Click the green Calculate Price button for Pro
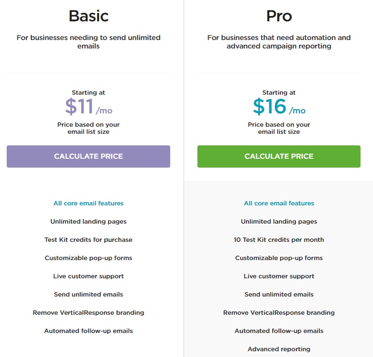The image size is (373, 357). point(279,156)
